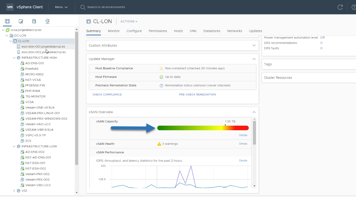Click the AD-DNS-001 VM icon
Viewport: 356px width, 198px height.
22,63
